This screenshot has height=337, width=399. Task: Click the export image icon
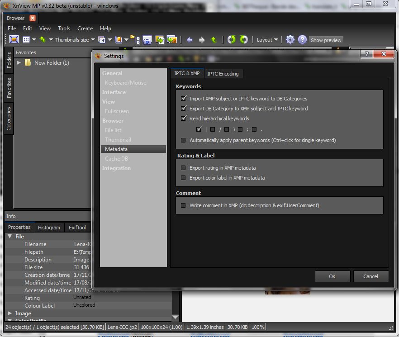(172, 39)
